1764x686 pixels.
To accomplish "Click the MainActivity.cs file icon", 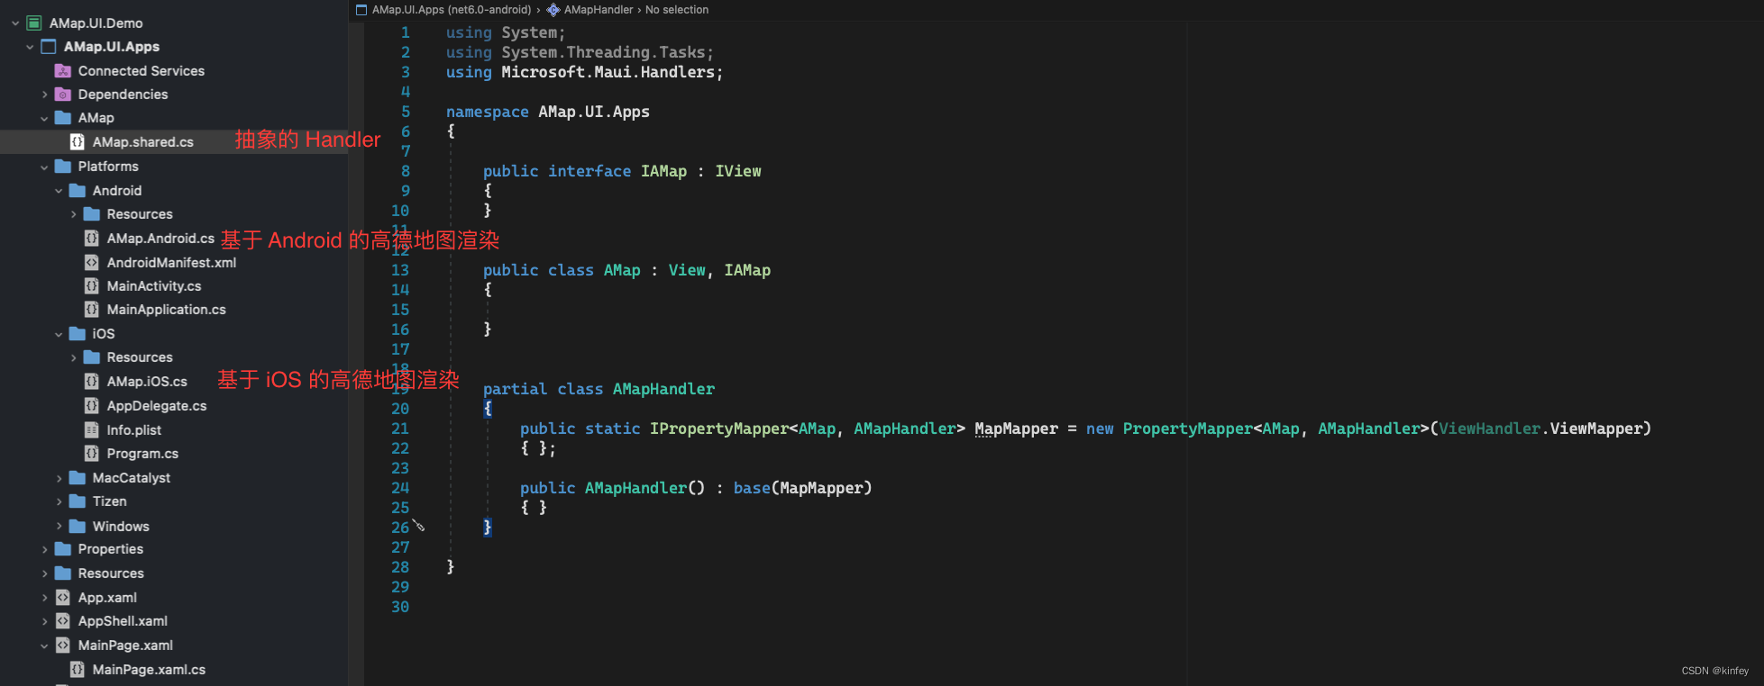I will pyautogui.click(x=92, y=286).
